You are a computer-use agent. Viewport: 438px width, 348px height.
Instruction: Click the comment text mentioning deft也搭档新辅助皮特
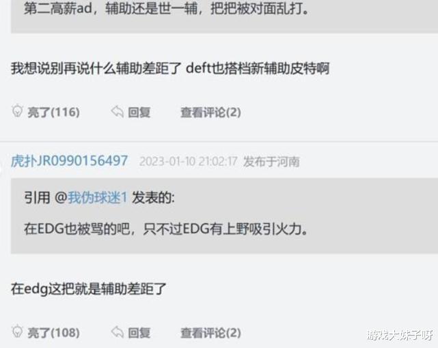tap(170, 68)
